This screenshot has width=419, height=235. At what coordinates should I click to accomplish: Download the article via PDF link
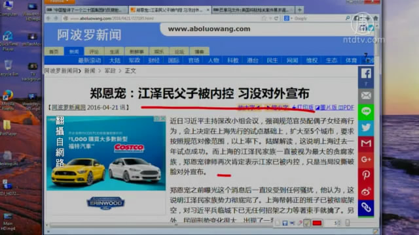click(346, 107)
